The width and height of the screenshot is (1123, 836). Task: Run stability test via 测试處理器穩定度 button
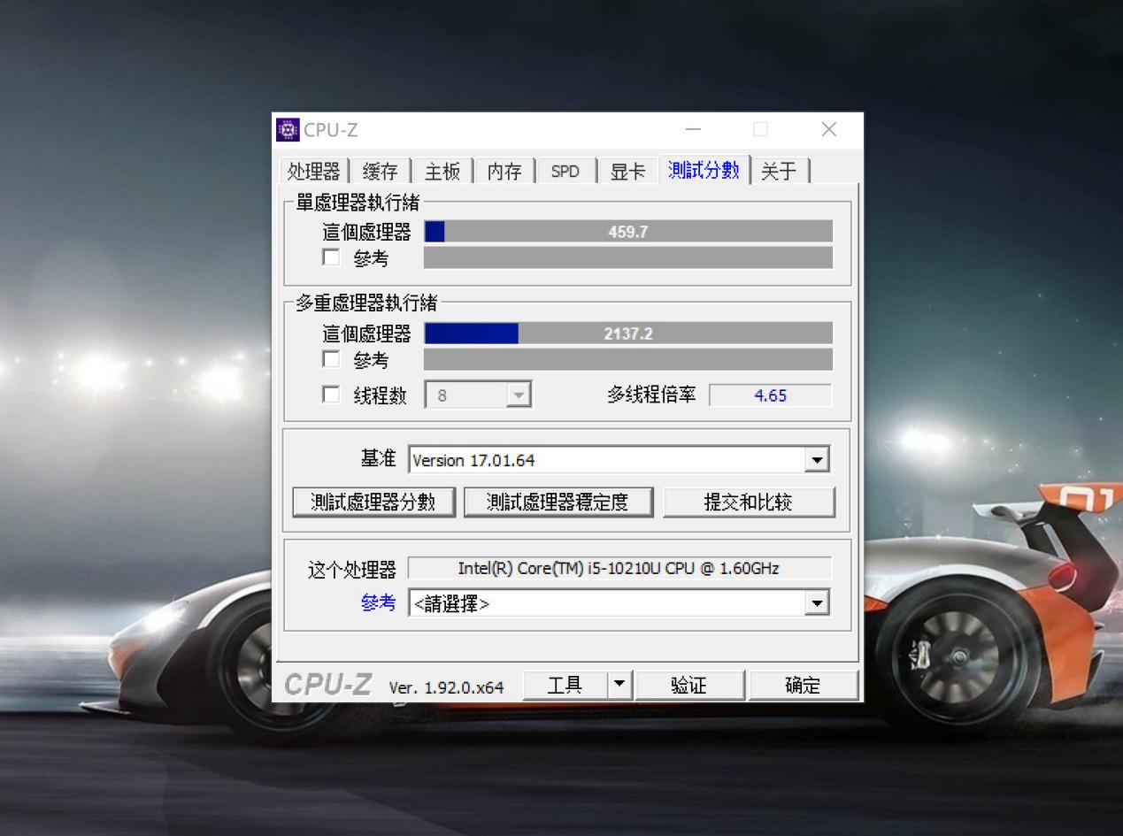click(558, 502)
